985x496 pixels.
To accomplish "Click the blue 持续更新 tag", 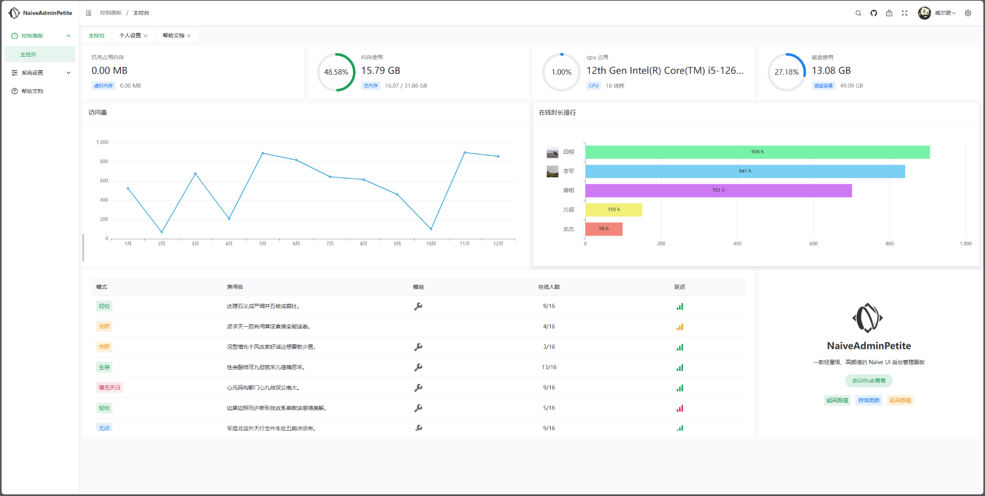I will [x=869, y=400].
